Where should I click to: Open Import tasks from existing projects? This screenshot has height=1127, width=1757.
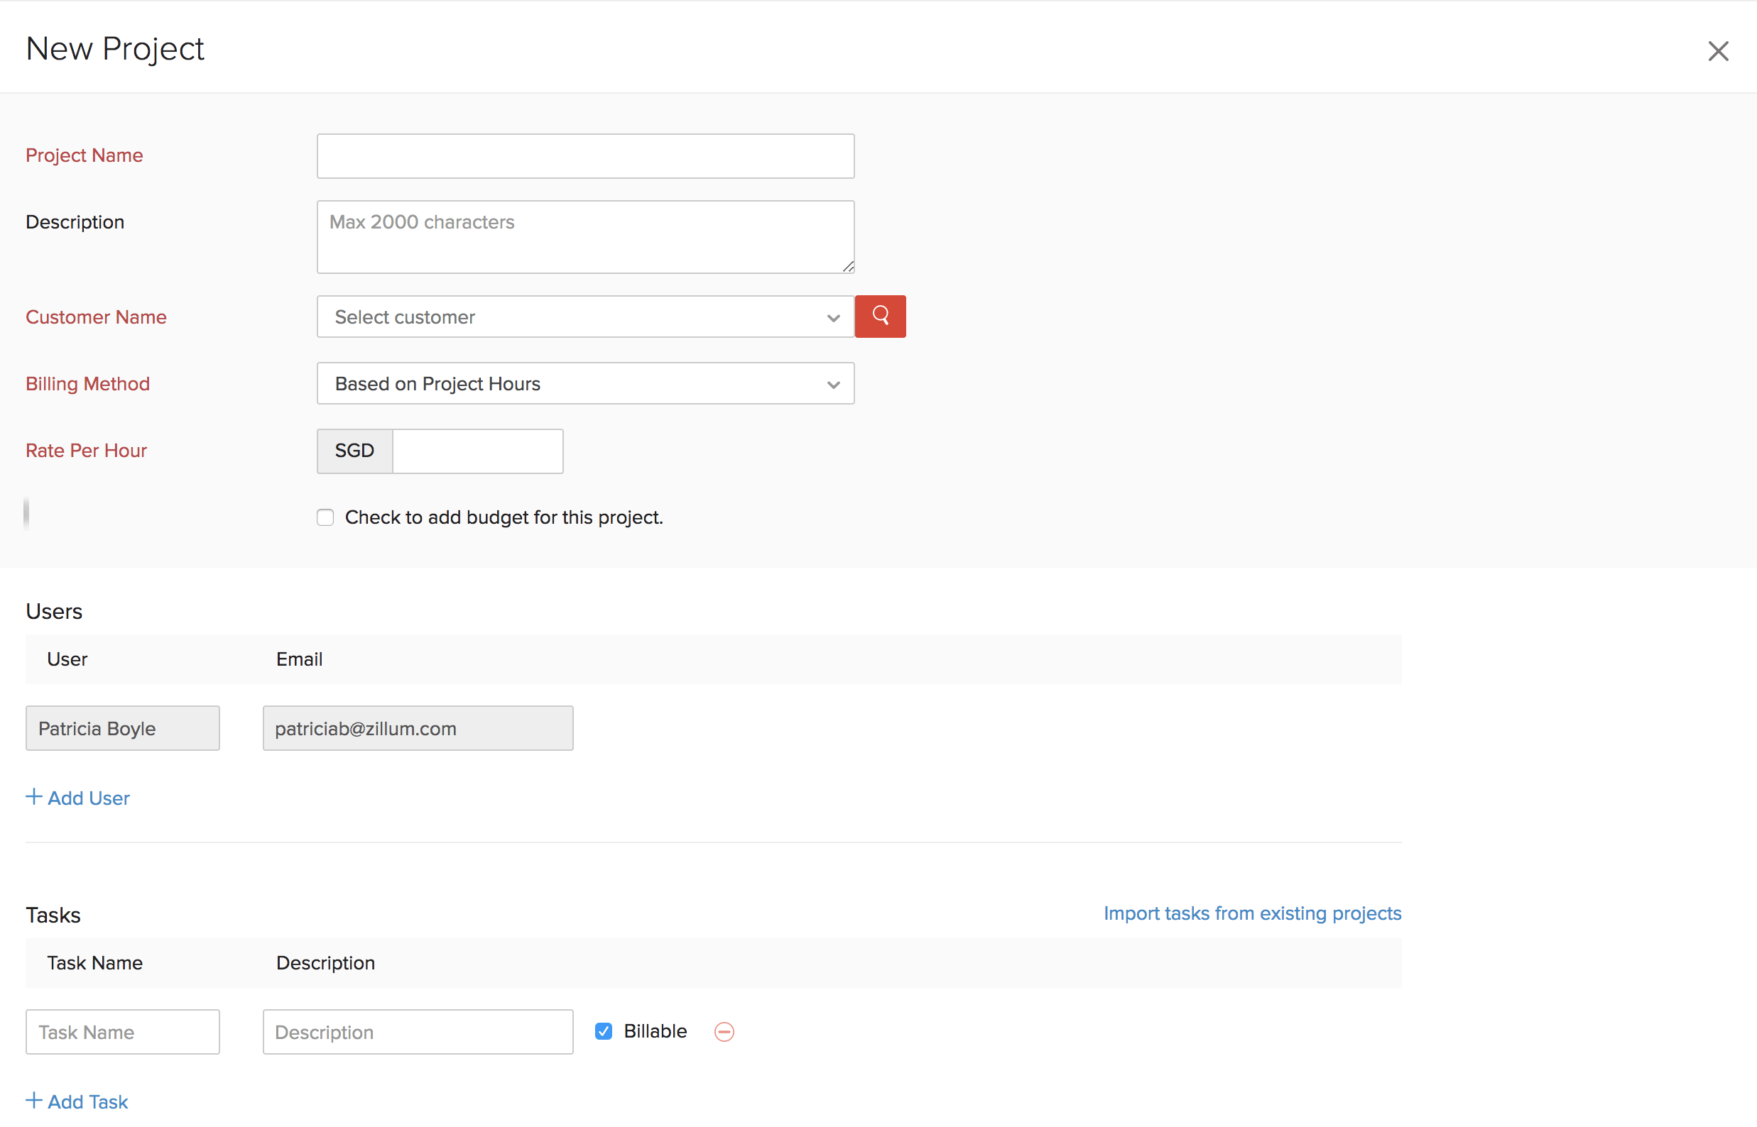coord(1251,913)
